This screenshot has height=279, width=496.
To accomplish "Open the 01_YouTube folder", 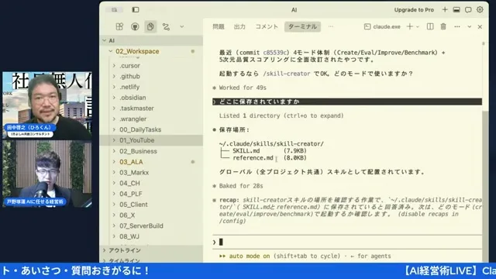I will tap(151, 140).
